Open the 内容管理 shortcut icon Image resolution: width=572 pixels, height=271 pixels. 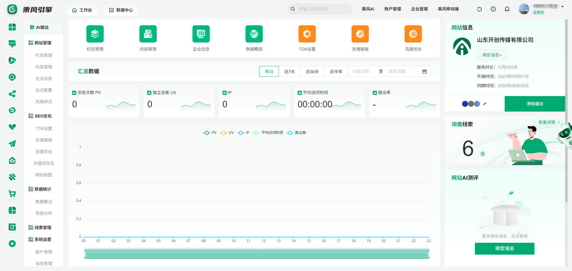pyautogui.click(x=148, y=34)
